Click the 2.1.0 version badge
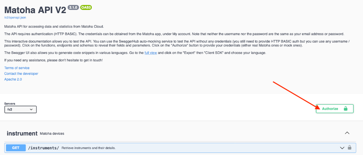This screenshot has width=363, height=155. pos(73,7)
